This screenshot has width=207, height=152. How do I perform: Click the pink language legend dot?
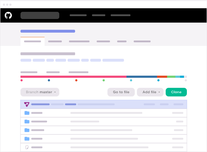pyautogui.click(x=22, y=80)
